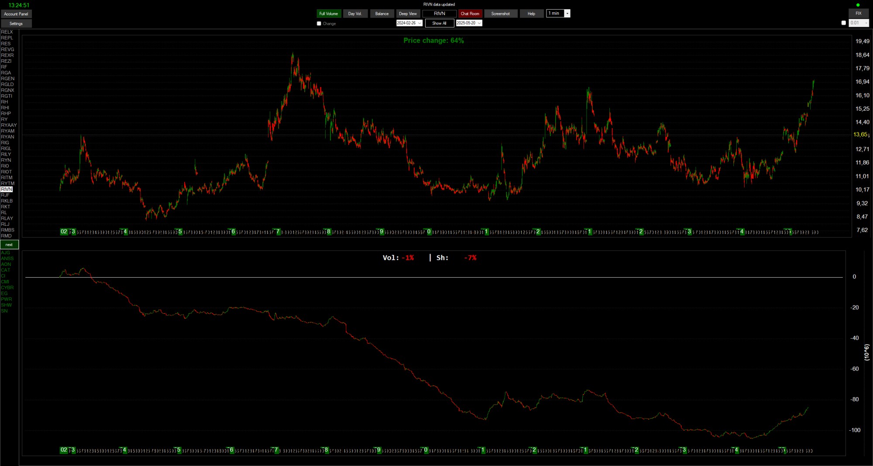Open the Help menu
Screen dimensions: 873x466
click(x=531, y=14)
